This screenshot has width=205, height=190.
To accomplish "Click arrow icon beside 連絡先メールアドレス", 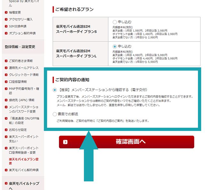I will click(x=6, y=68).
